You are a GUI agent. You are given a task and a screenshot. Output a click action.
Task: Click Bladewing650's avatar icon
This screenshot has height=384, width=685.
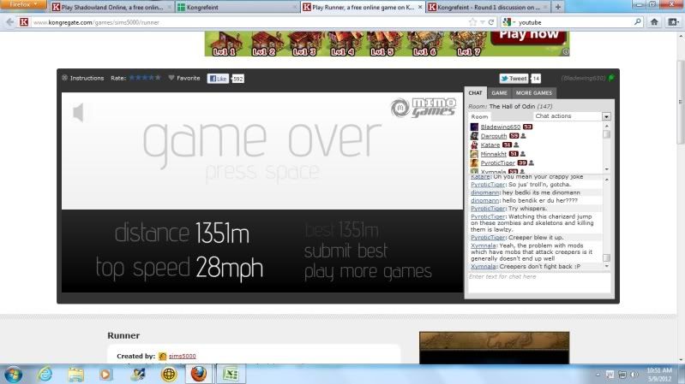(x=474, y=127)
